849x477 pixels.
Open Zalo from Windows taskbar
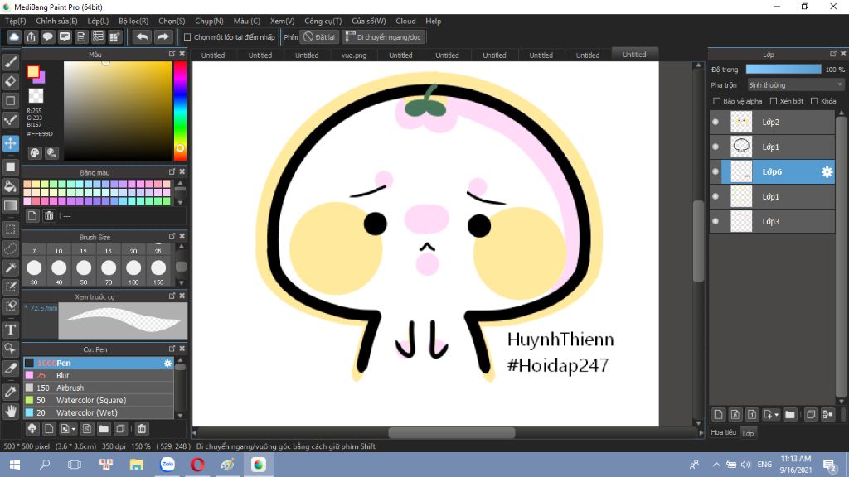coord(167,465)
